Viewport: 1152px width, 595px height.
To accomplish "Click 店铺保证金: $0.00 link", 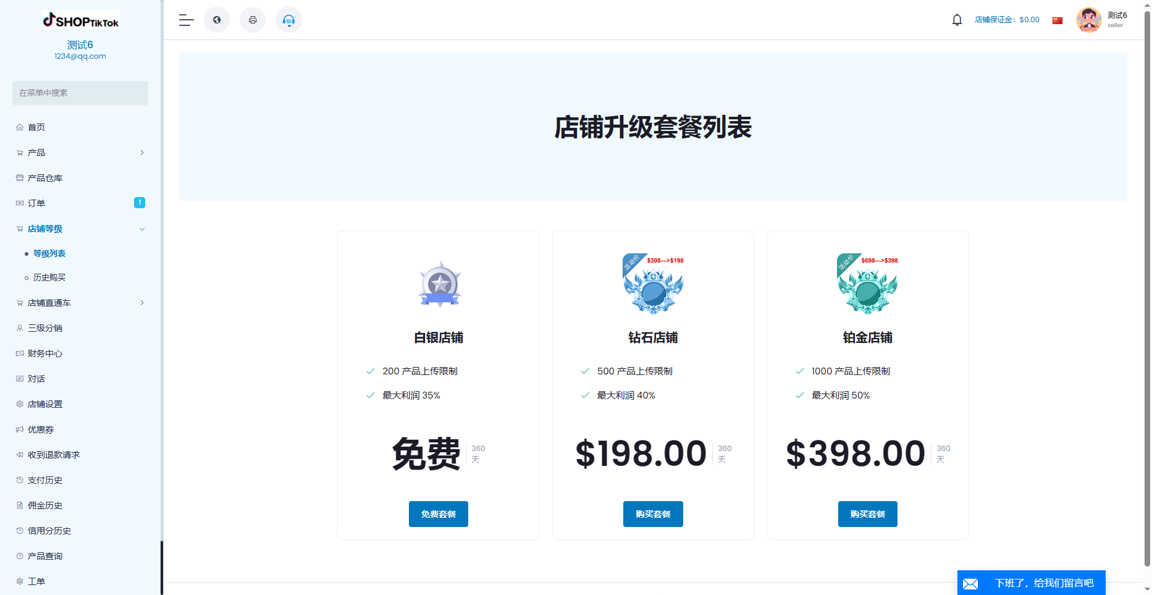I will [1007, 20].
